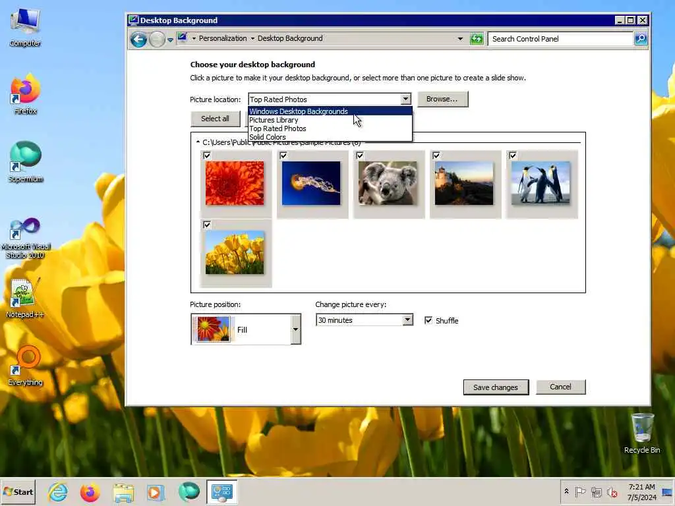Expand the address bar history dropdown
The image size is (675, 506).
[x=460, y=39]
